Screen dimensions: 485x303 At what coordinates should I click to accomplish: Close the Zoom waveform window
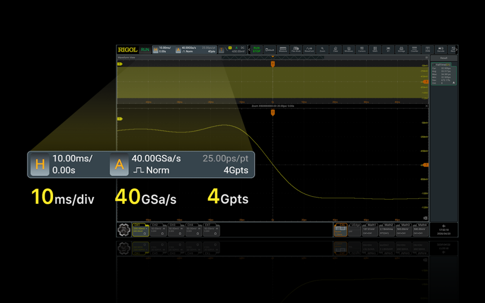point(427,106)
